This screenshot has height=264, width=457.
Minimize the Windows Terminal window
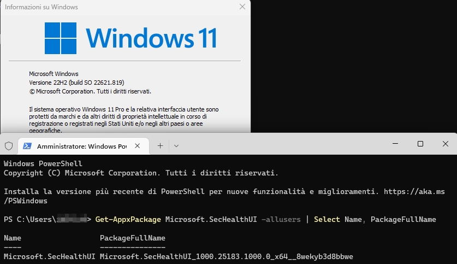pyautogui.click(x=395, y=144)
